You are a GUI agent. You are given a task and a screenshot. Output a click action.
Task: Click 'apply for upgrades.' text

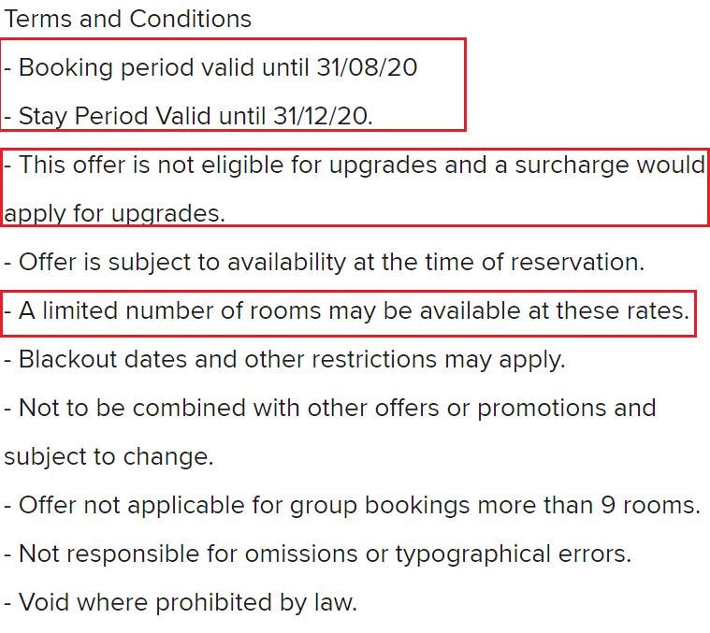pos(115,214)
